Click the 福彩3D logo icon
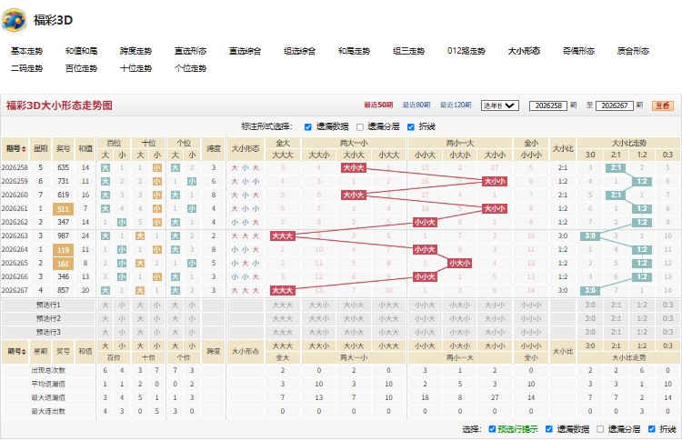 14,20
